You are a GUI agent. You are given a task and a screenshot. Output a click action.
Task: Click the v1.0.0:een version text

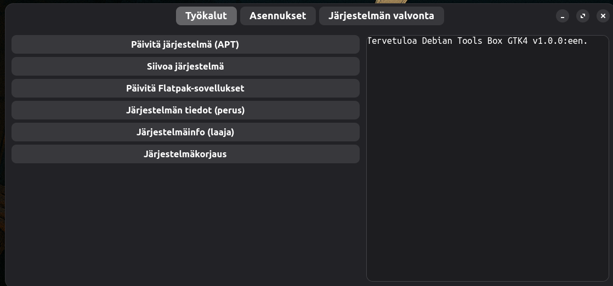point(559,41)
